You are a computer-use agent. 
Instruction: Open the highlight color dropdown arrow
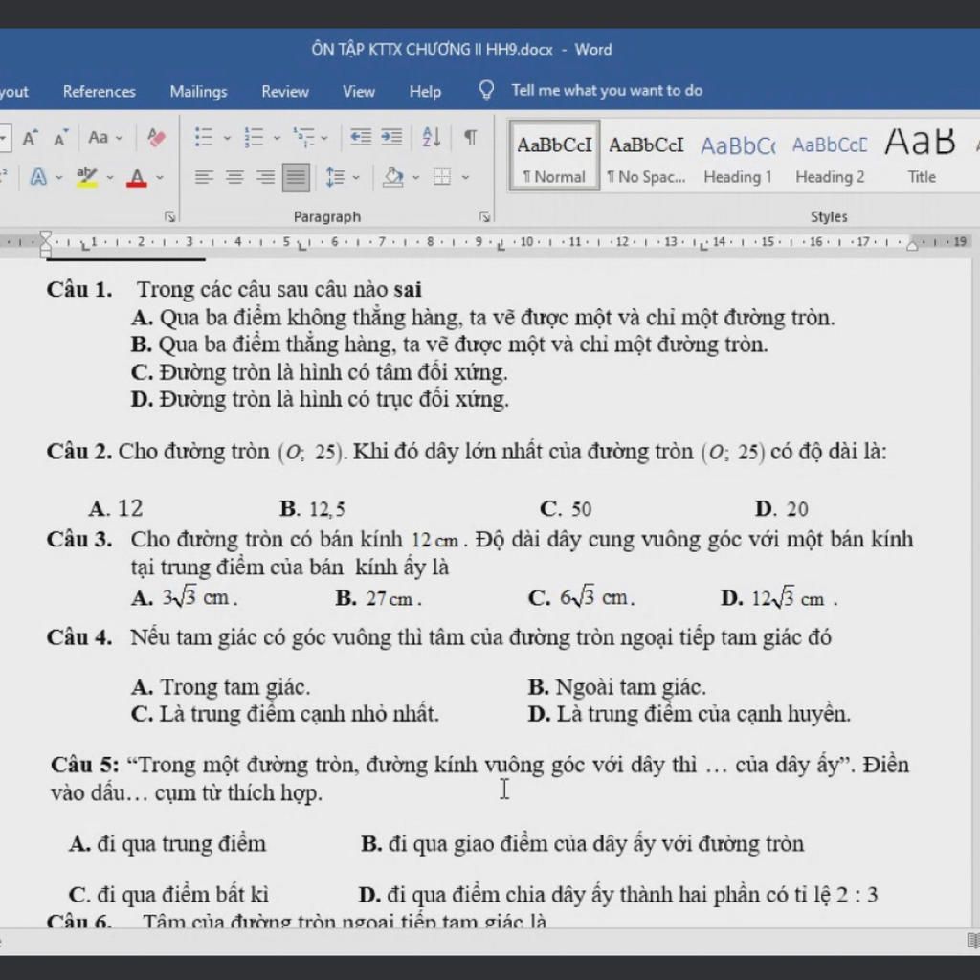110,178
